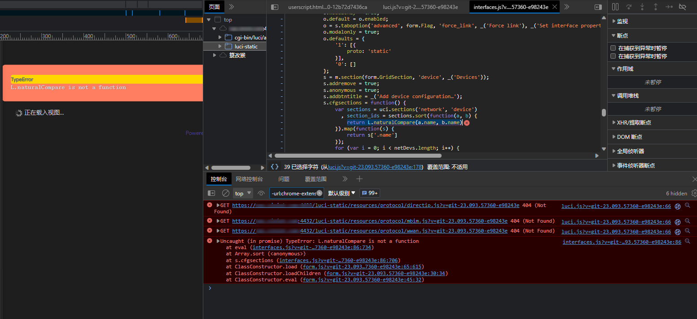Viewport: 697px width, 319px height.
Task: Click the Step into next function call icon
Action: click(x=643, y=6)
